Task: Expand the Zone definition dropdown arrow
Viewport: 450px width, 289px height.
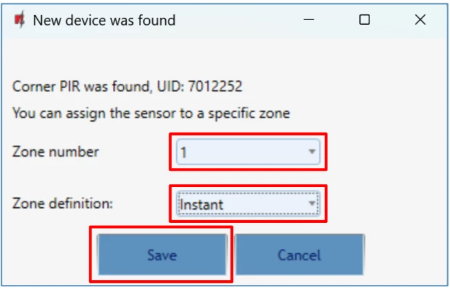Action: [x=312, y=204]
